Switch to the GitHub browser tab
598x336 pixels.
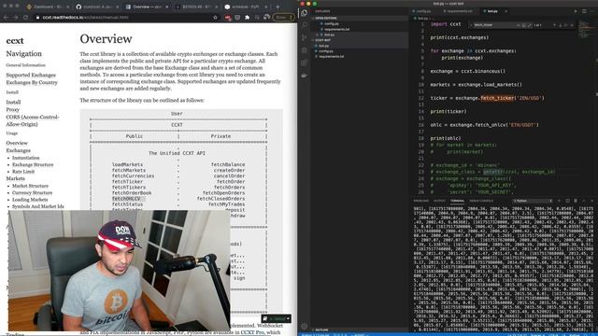(97, 7)
